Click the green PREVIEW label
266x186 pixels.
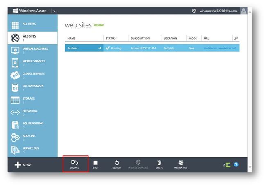click(x=99, y=25)
